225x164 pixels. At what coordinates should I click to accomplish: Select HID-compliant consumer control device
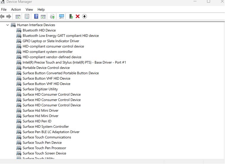[x=53, y=46]
